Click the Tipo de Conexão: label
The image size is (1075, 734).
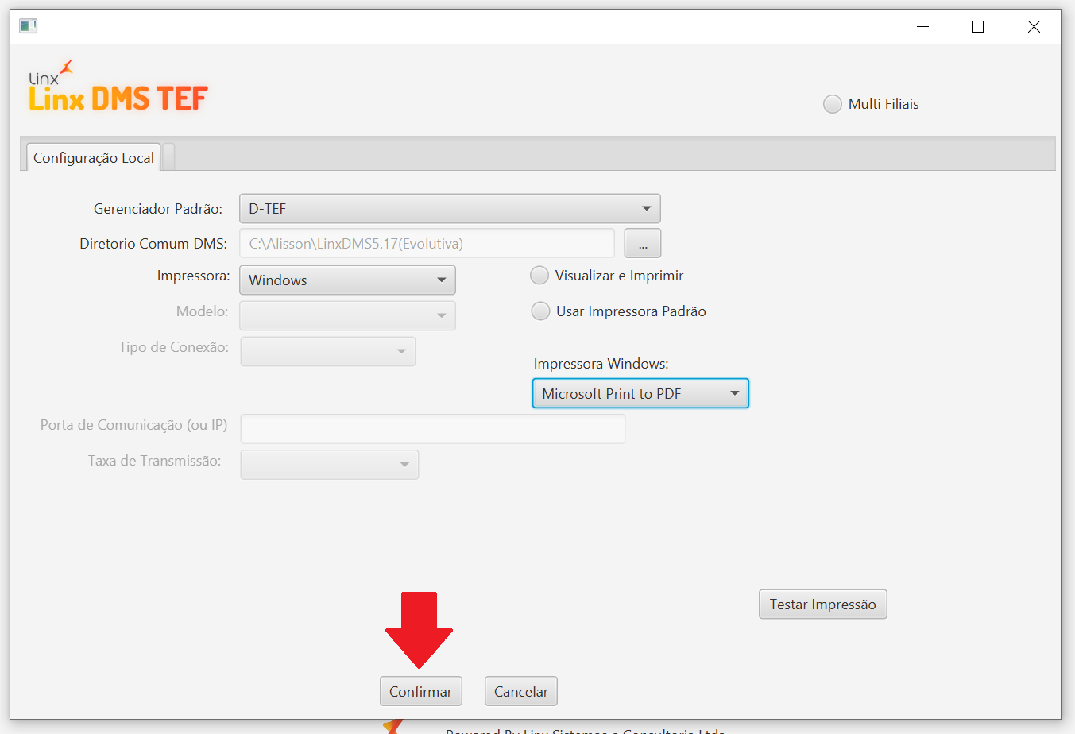point(173,347)
